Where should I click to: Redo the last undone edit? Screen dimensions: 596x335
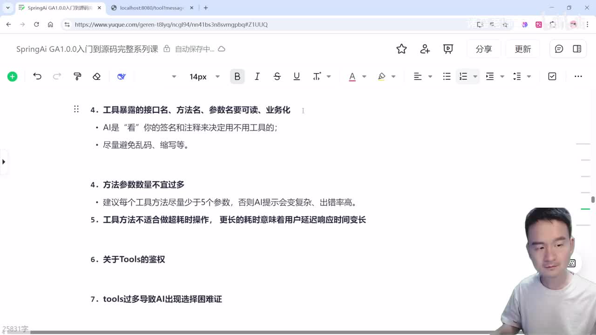(x=57, y=77)
